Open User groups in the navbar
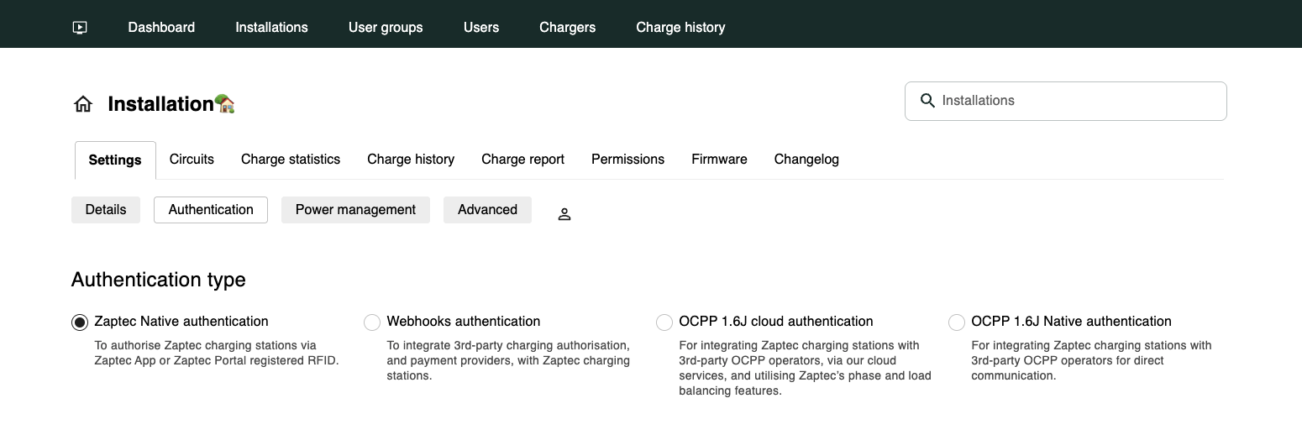 click(x=386, y=28)
